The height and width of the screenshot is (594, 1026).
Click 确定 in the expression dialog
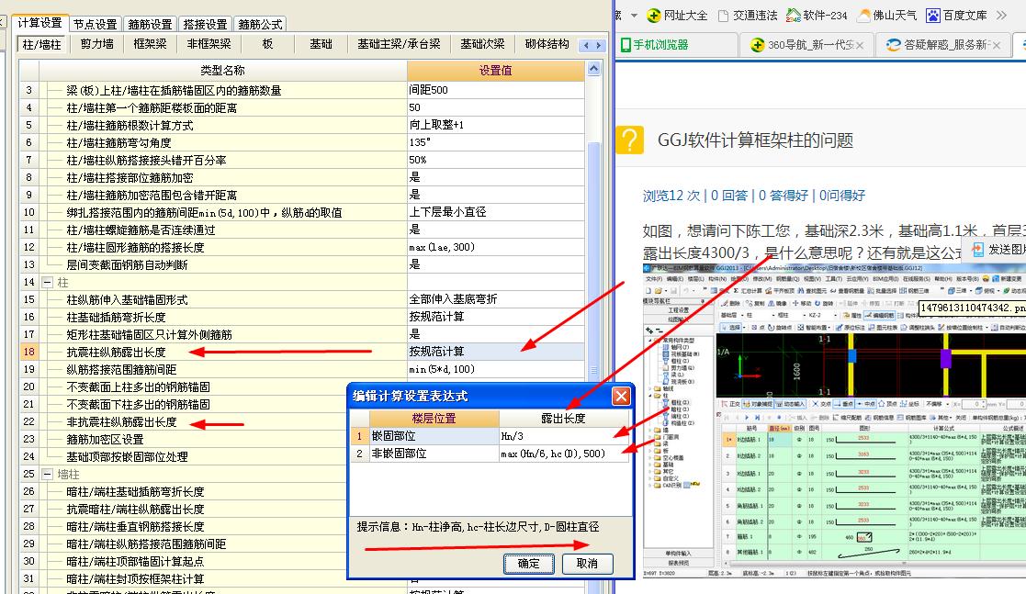[529, 564]
